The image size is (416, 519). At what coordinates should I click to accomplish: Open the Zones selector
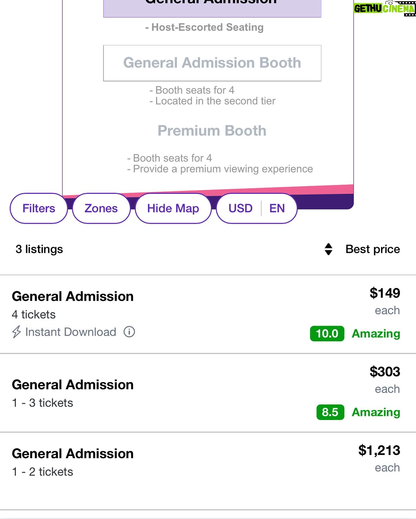[x=101, y=208]
